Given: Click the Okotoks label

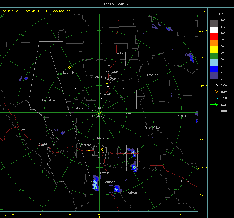Looking at the screenshot, I should (x=104, y=173).
